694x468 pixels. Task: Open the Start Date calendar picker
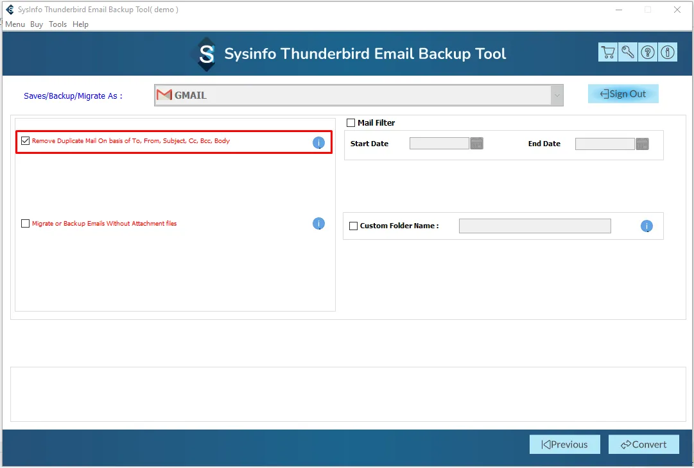(x=476, y=144)
